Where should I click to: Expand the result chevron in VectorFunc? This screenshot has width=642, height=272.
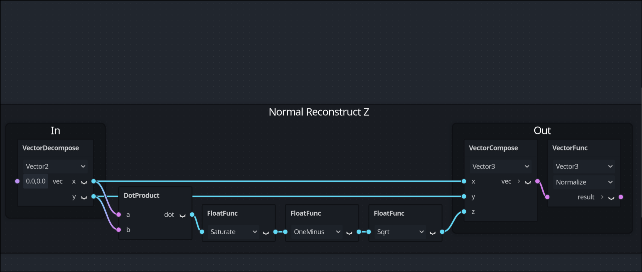click(602, 197)
